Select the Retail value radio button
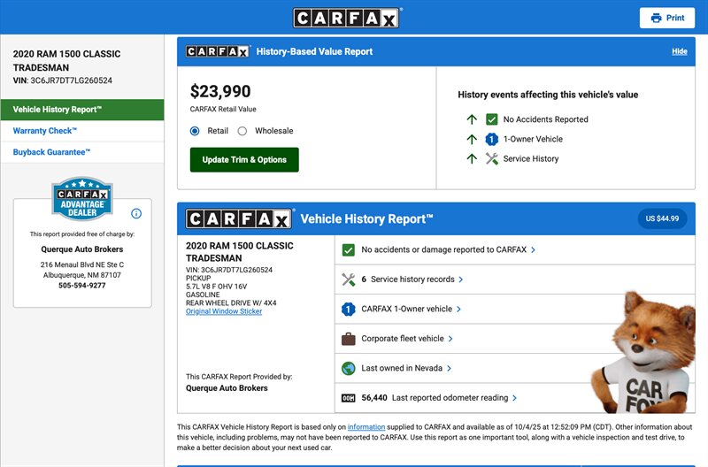Viewport: 708px width, 467px height. click(196, 131)
